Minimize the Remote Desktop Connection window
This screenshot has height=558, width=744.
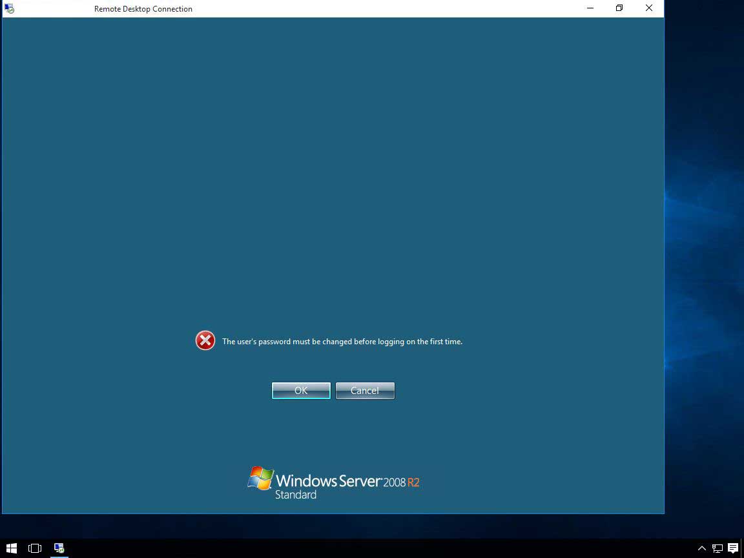[590, 8]
